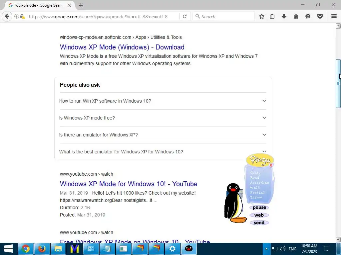The width and height of the screenshot is (341, 255).
Task: Open Downloads arrow icon in toolbar
Action: (x=284, y=16)
